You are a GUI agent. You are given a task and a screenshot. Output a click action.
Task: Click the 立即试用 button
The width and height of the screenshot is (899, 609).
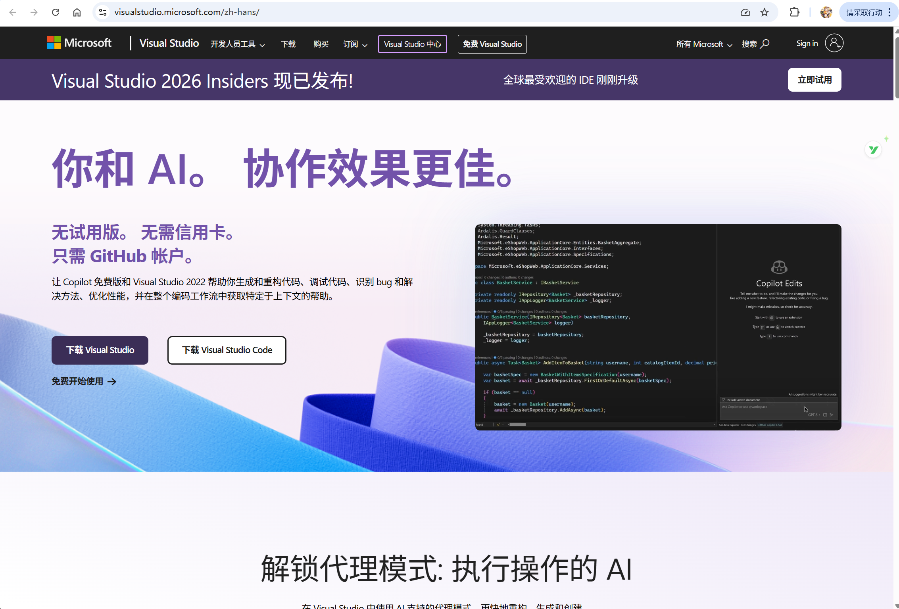tap(814, 80)
